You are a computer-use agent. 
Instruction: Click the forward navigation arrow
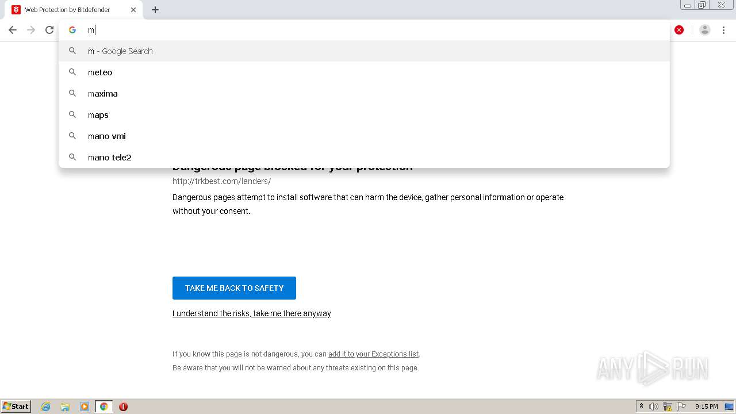[31, 30]
